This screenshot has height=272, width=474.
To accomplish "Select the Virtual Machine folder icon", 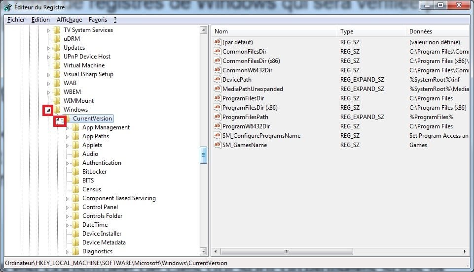I will coord(57,65).
